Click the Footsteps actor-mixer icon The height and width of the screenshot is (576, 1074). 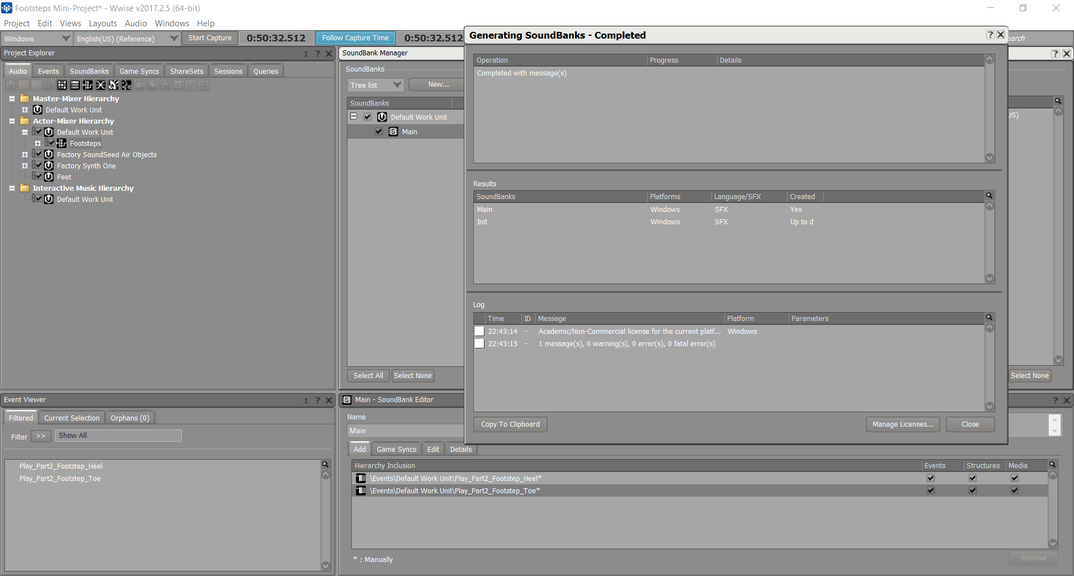pyautogui.click(x=62, y=143)
